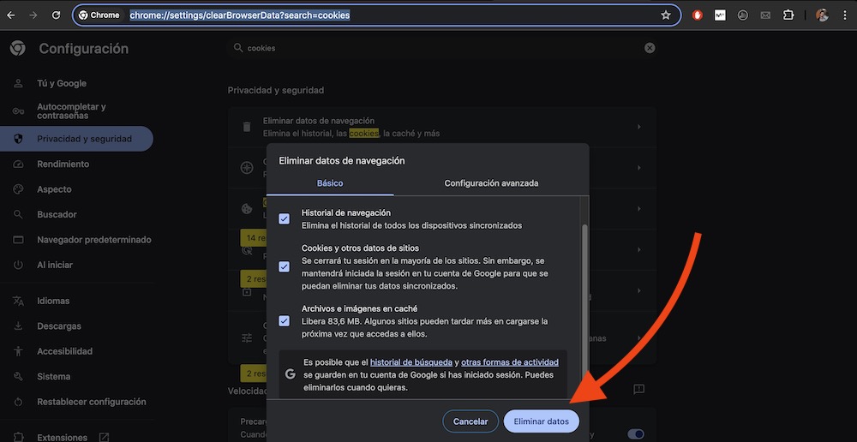Click the key icon for Autocompletar y contraseñas
857x442 pixels.
[x=18, y=110]
